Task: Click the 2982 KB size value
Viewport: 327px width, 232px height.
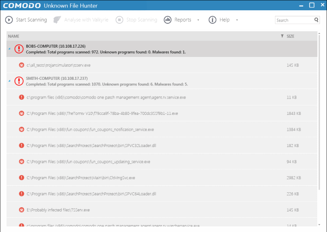Action: point(294,178)
